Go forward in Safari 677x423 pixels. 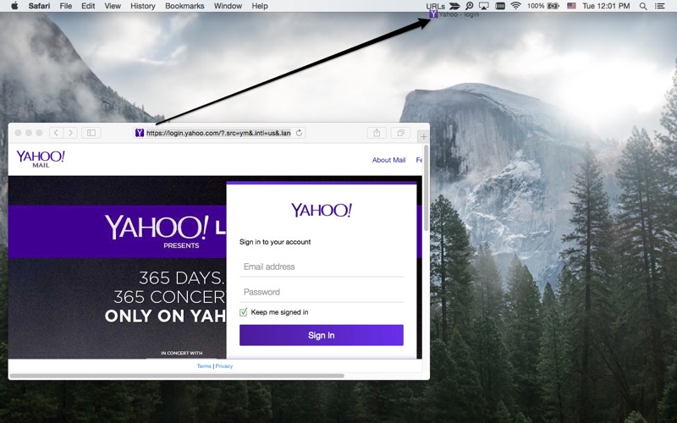(x=71, y=133)
